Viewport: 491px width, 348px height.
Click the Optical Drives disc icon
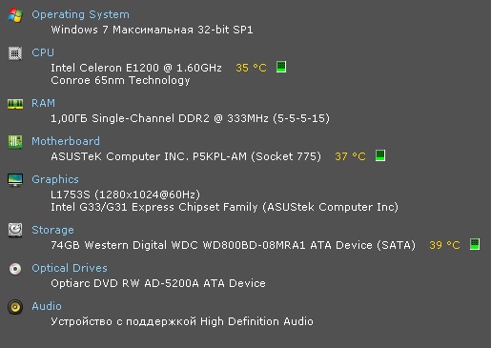pyautogui.click(x=15, y=269)
